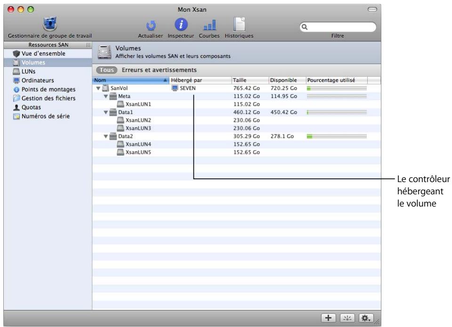452x327 pixels.
Task: Click the identify lights button at bottom
Action: click(x=347, y=318)
